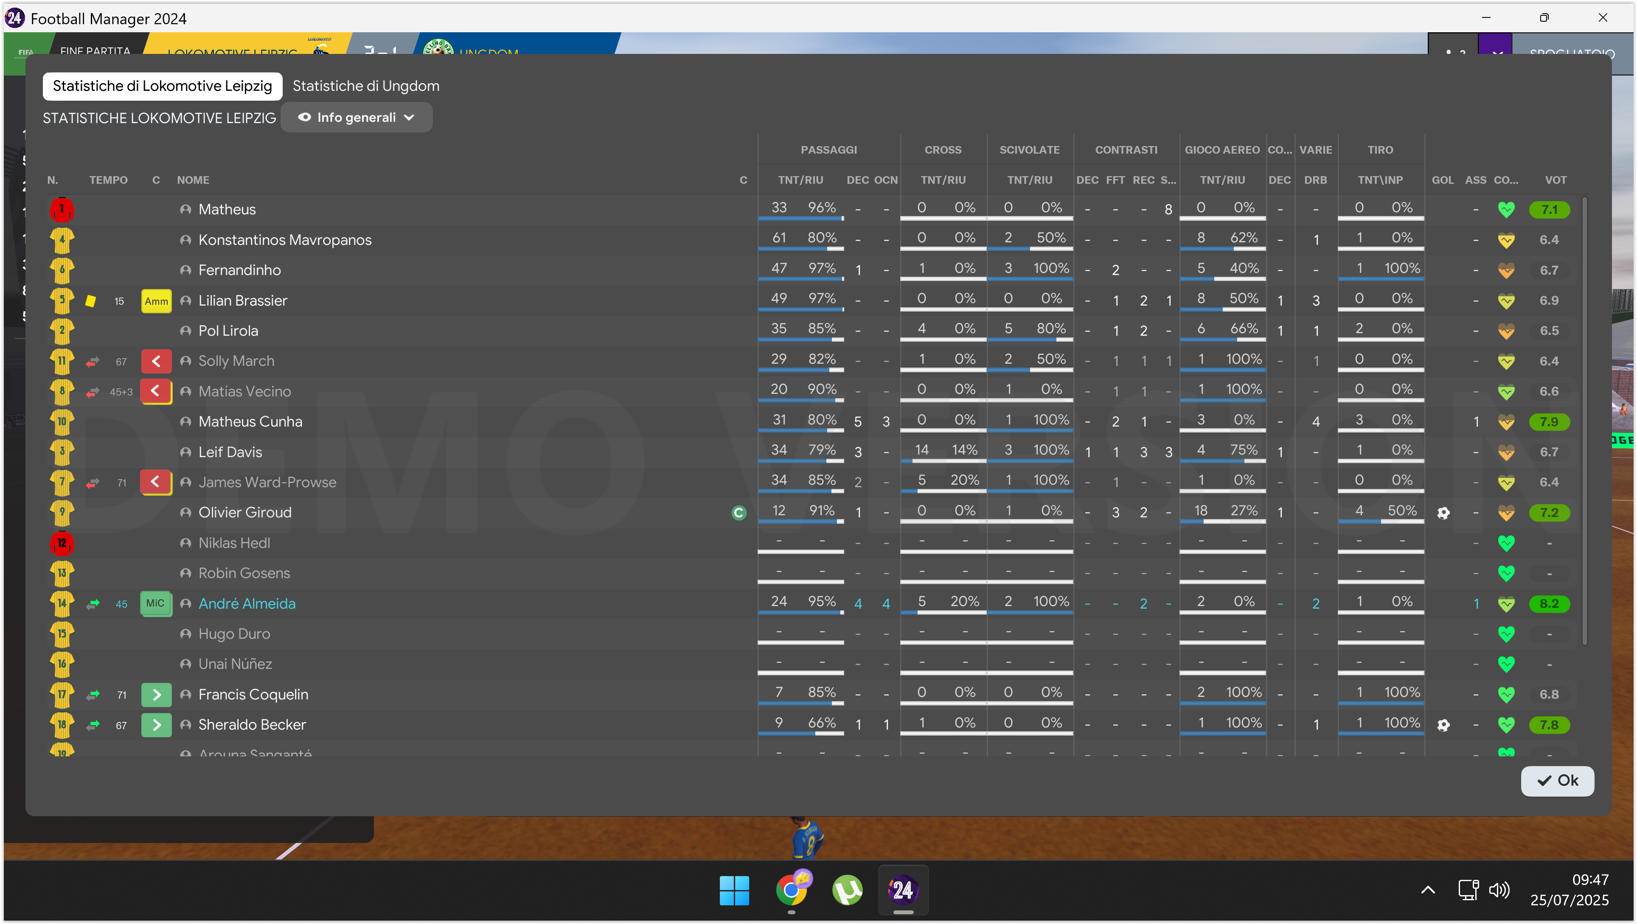Click condition heart icon for Fernandinho

pos(1505,270)
